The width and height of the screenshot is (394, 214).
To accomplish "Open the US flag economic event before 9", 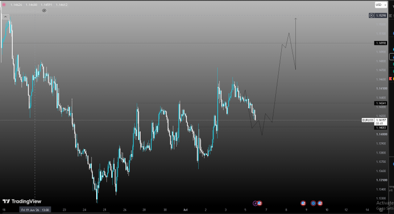I will (x=303, y=203).
